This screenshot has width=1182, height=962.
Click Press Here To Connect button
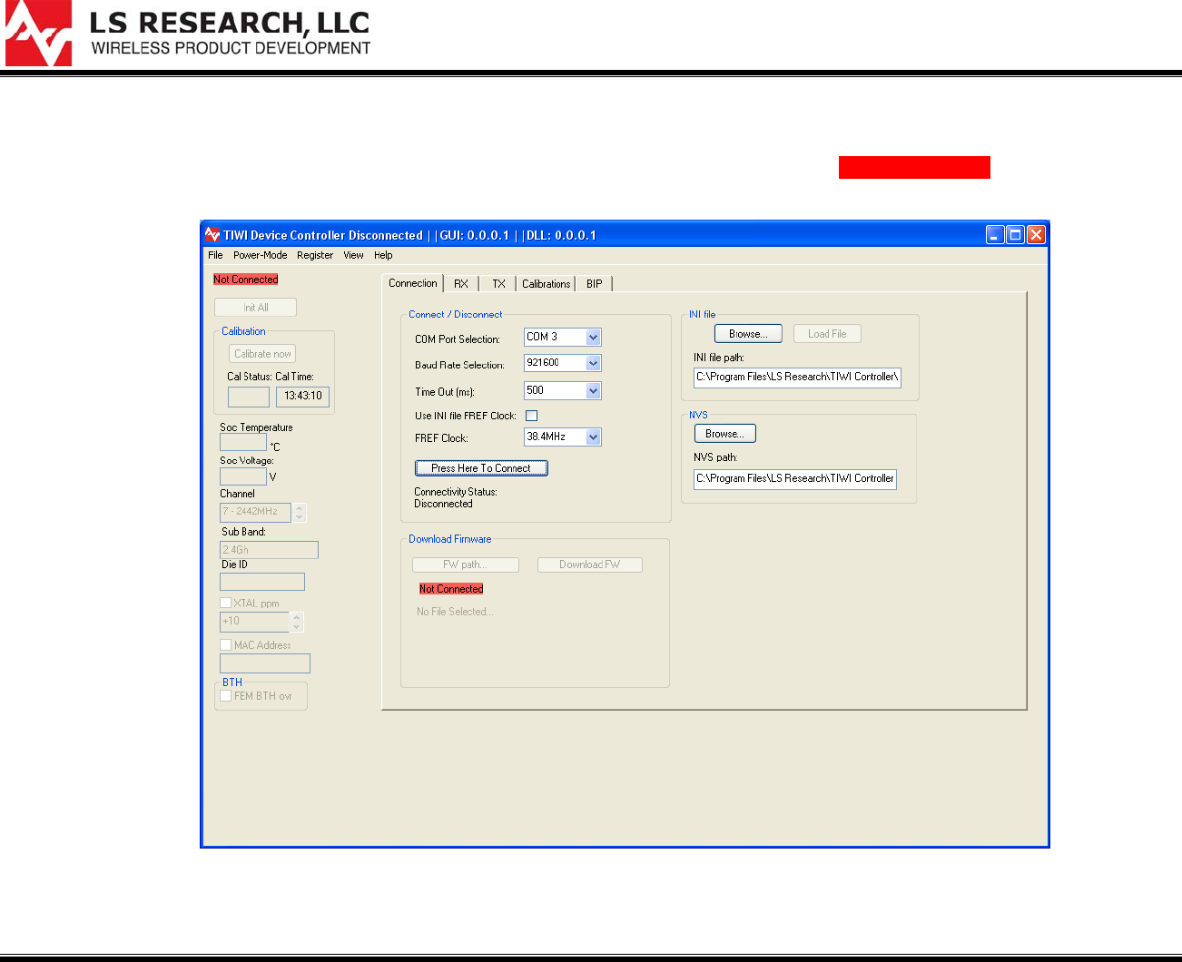(481, 468)
